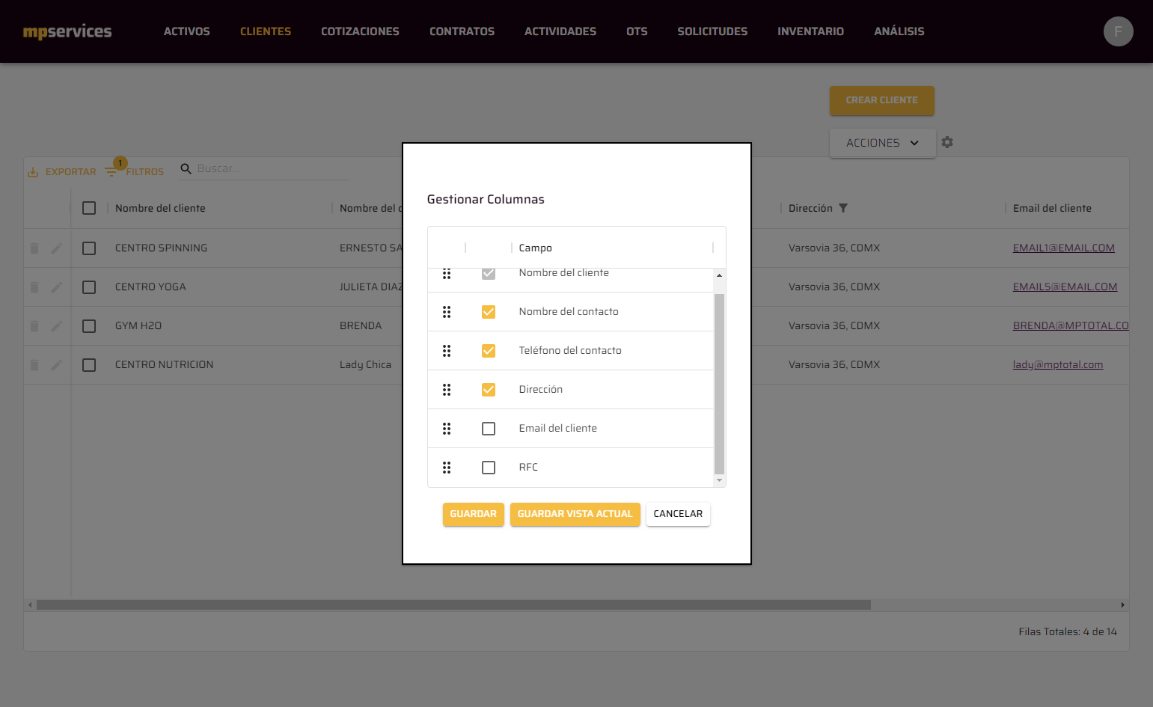The width and height of the screenshot is (1153, 707).
Task: Click the GUARDAR button
Action: [473, 514]
